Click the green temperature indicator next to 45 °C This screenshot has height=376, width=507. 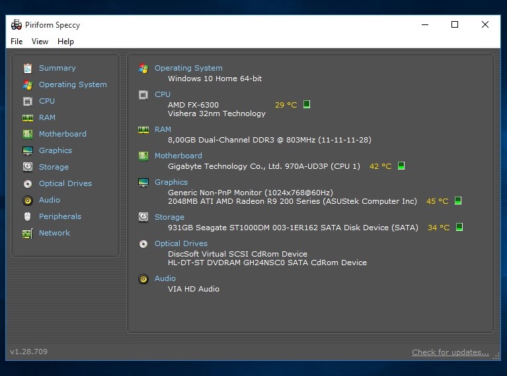click(x=458, y=201)
